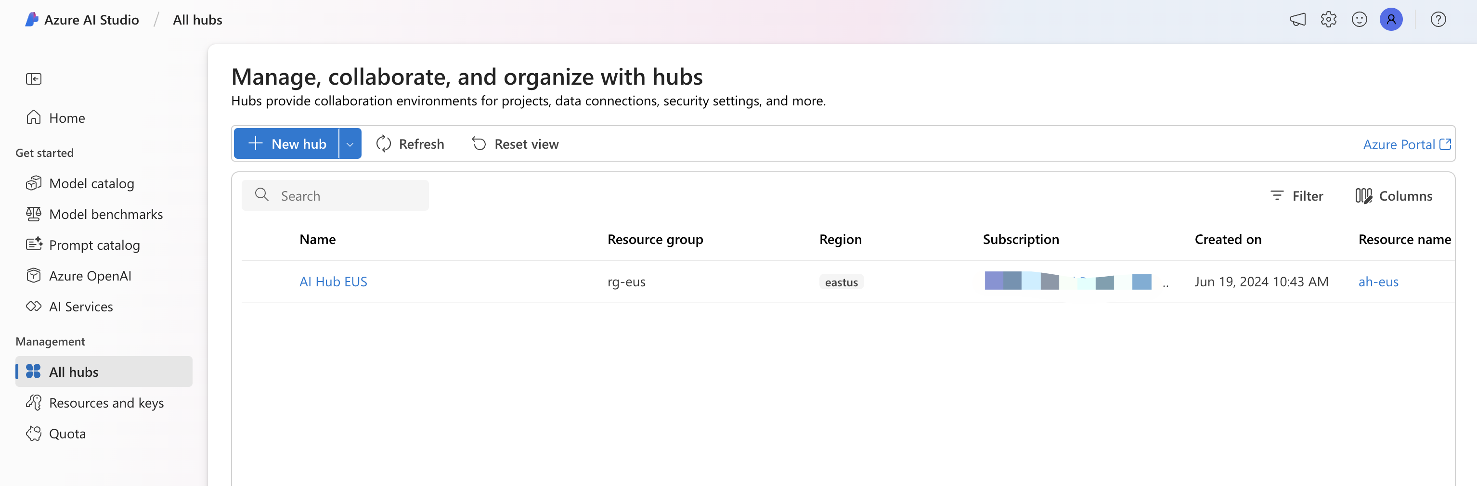Open the Azure Portal link
1477x486 pixels.
(x=1407, y=144)
